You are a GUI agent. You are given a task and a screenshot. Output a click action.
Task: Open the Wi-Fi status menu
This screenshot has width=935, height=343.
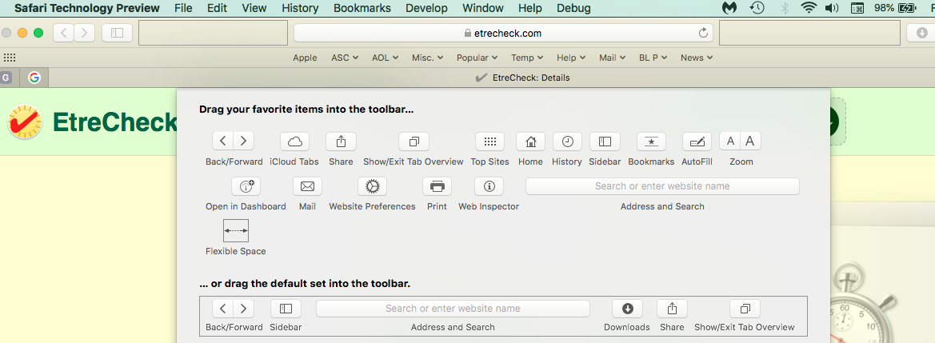coord(809,8)
